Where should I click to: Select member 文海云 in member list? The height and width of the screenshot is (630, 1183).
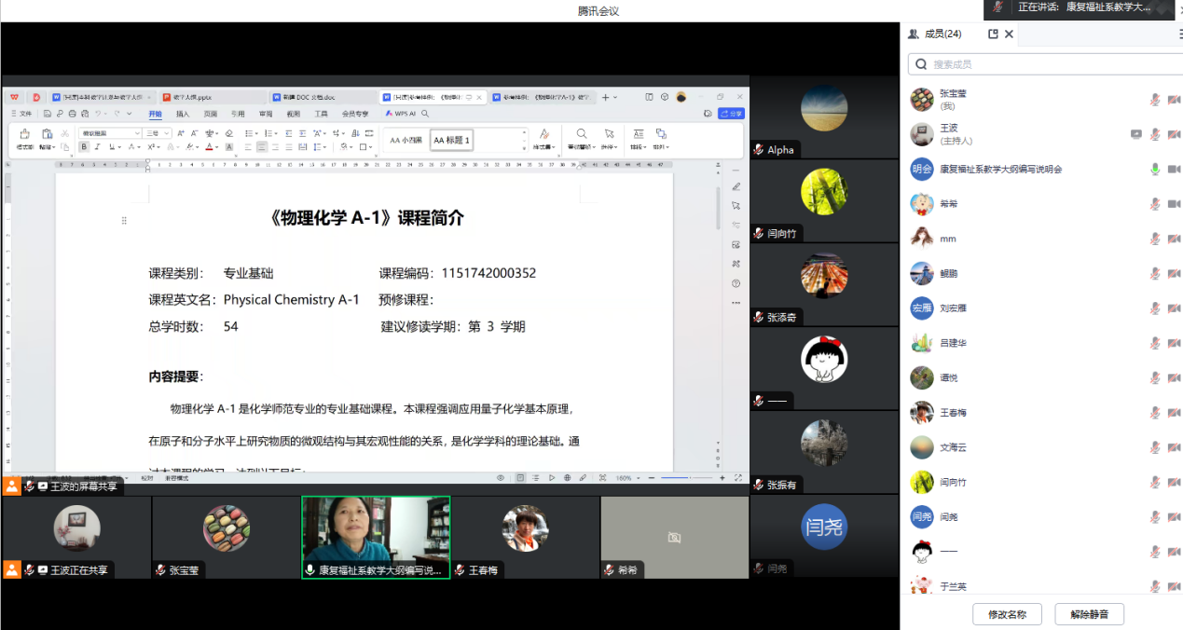coord(1041,447)
